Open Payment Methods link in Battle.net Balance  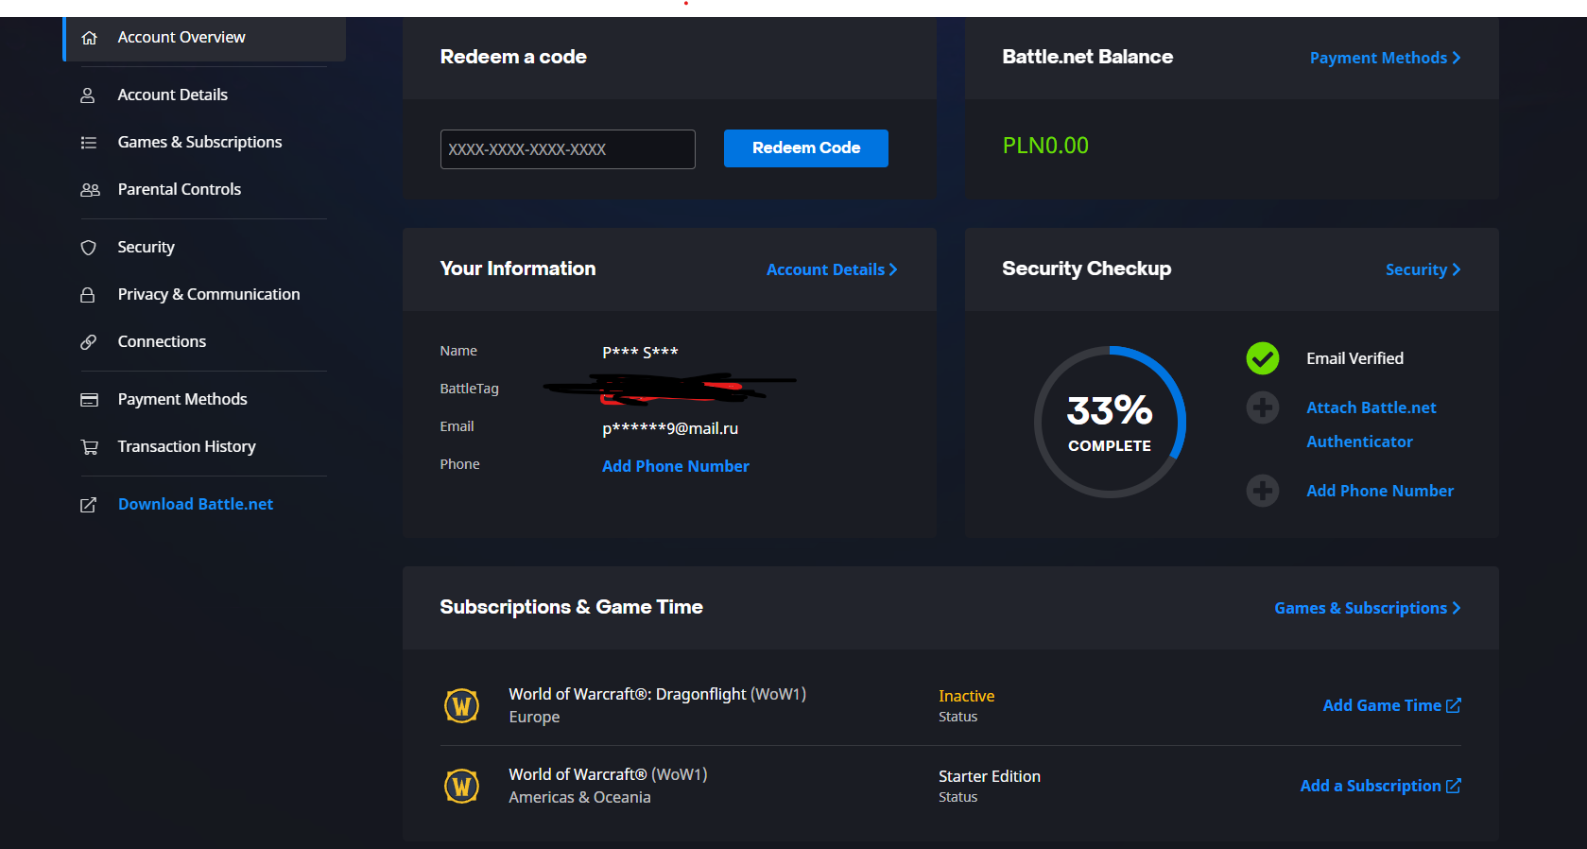[1378, 58]
